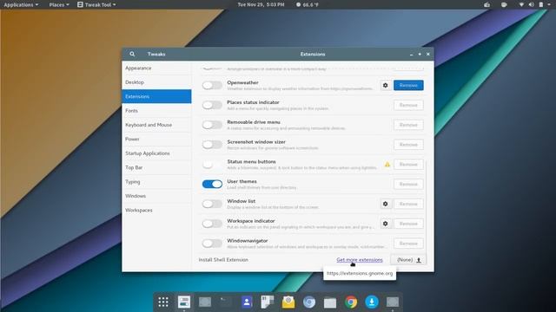Click Remove for Window list
The height and width of the screenshot is (312, 556).
408,204
